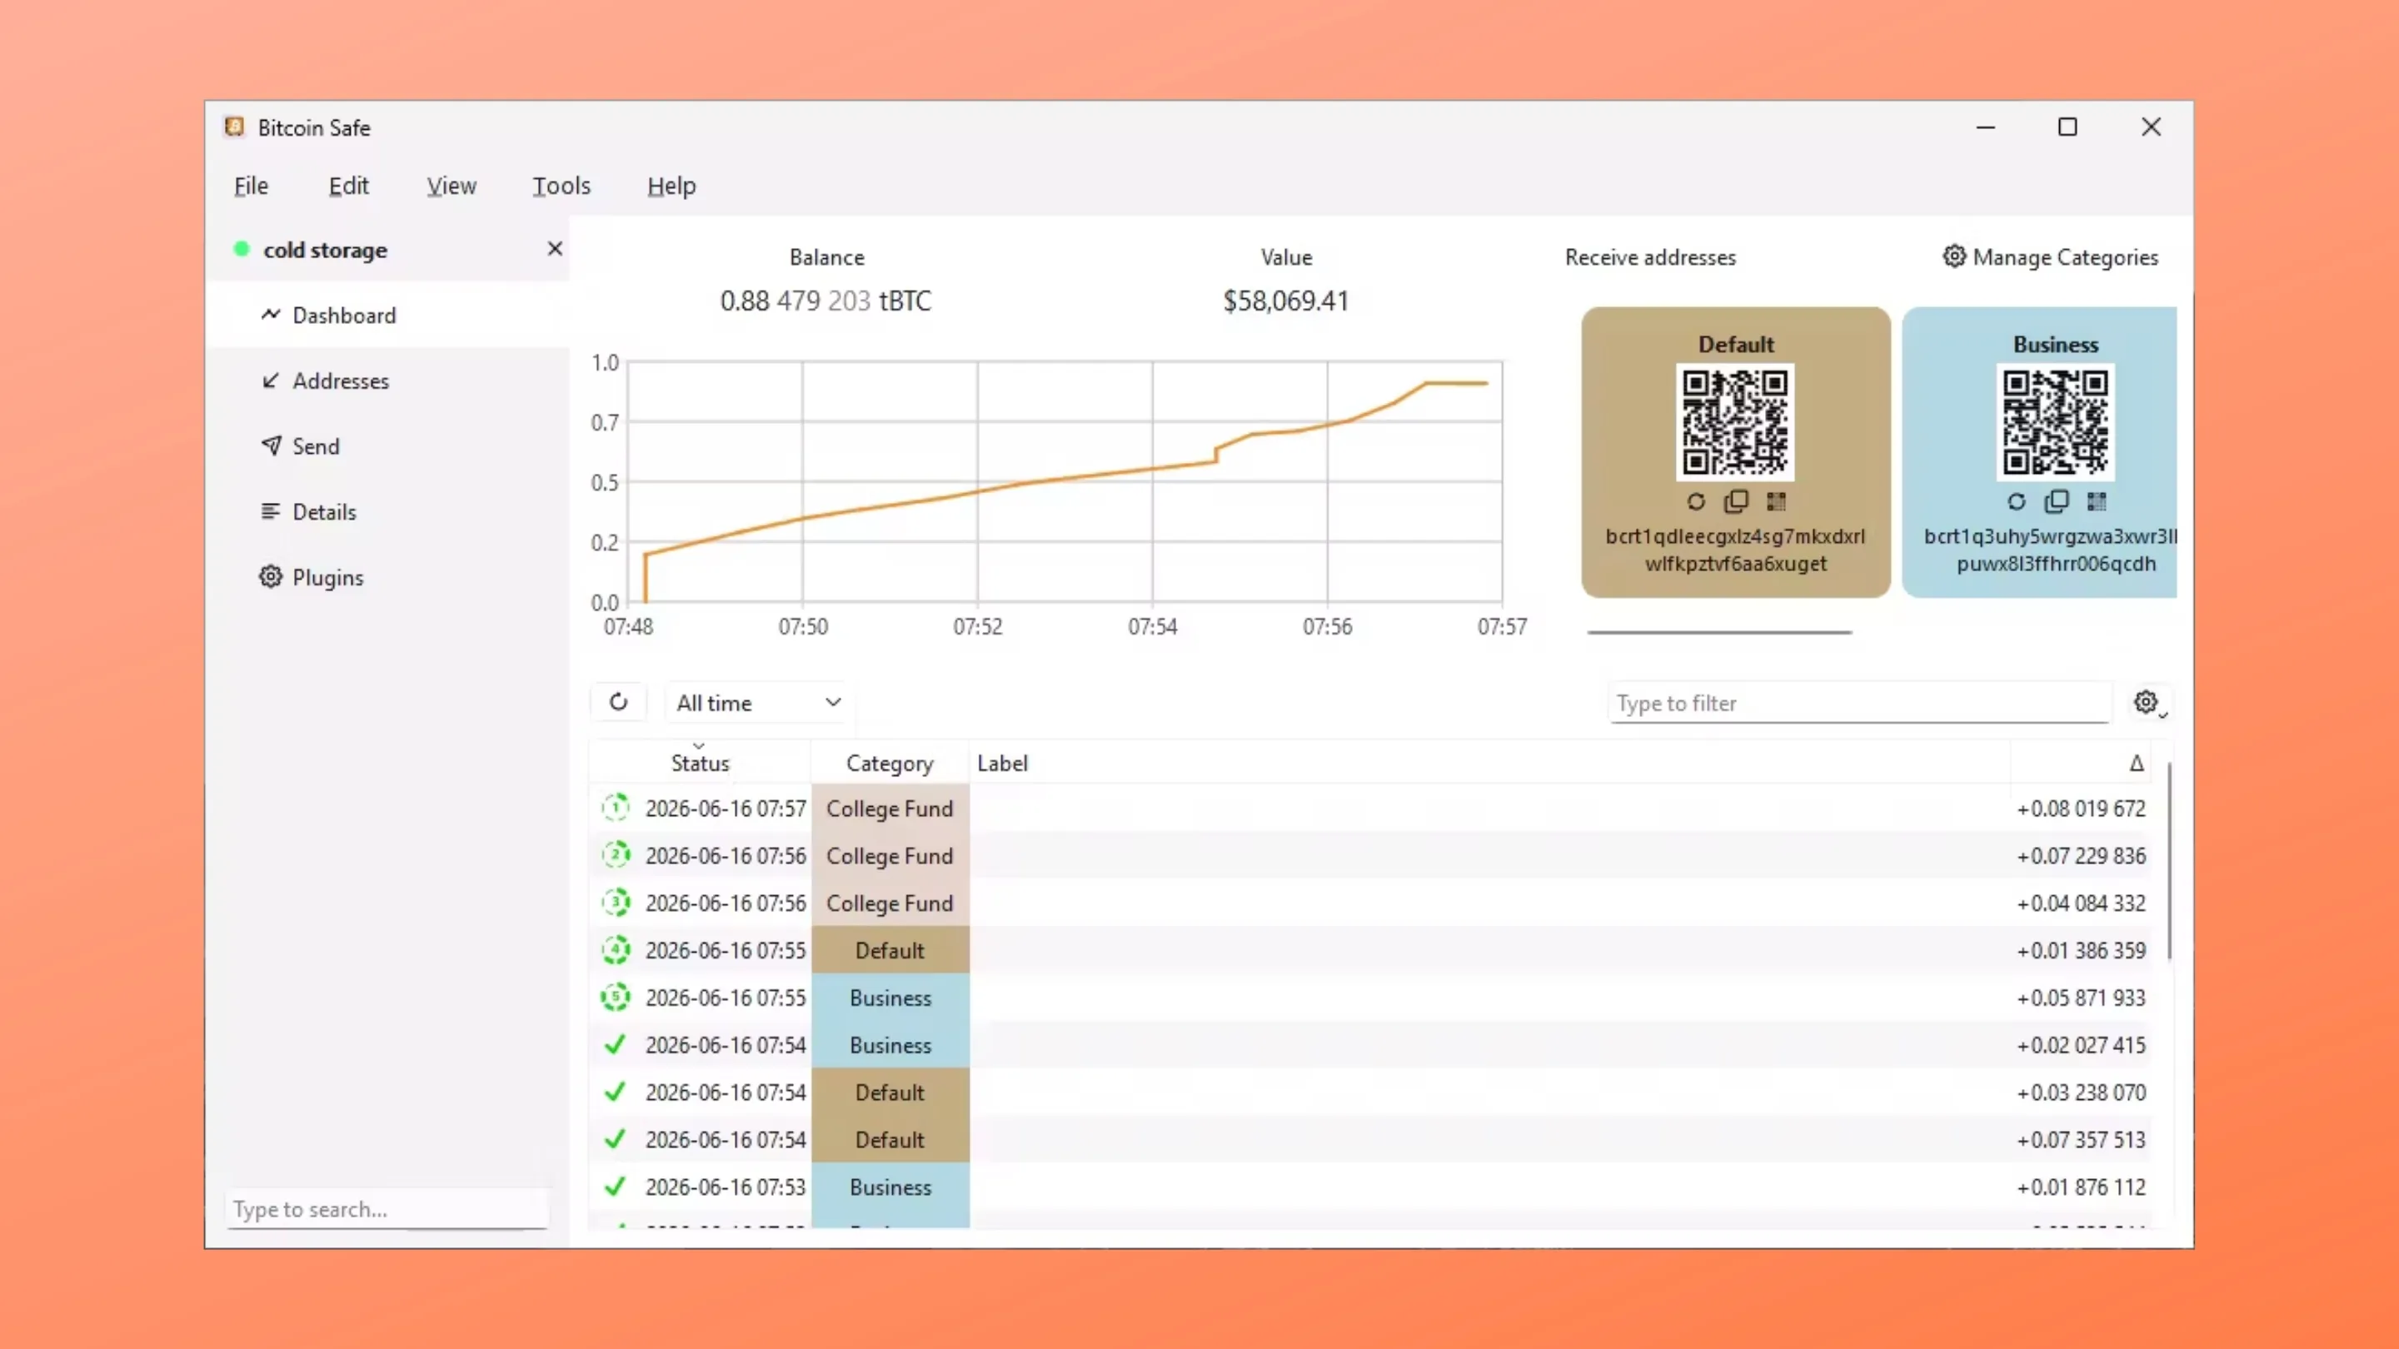Click the 4-confirmation status icon
The width and height of the screenshot is (2399, 1349).
click(616, 949)
